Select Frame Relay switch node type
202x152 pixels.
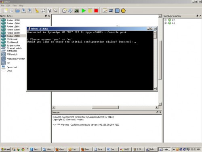[x=16, y=59]
